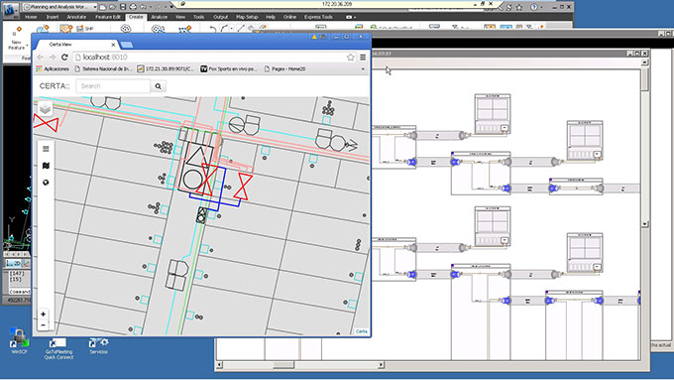Open the Servicios desktop shortcut
The image size is (674, 380).
98,345
